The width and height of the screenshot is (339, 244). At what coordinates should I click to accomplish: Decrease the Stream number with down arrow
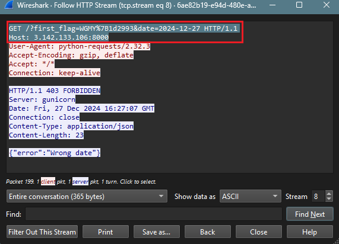coord(329,199)
